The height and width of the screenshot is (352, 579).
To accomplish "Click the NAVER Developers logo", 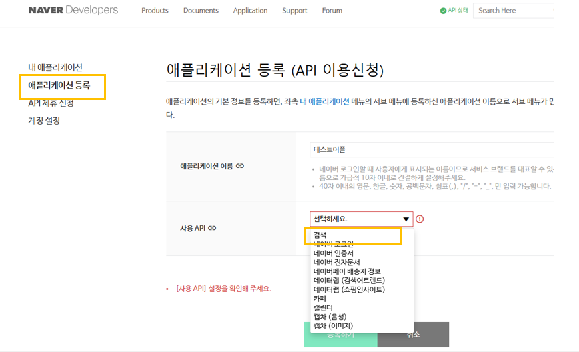I will click(73, 10).
